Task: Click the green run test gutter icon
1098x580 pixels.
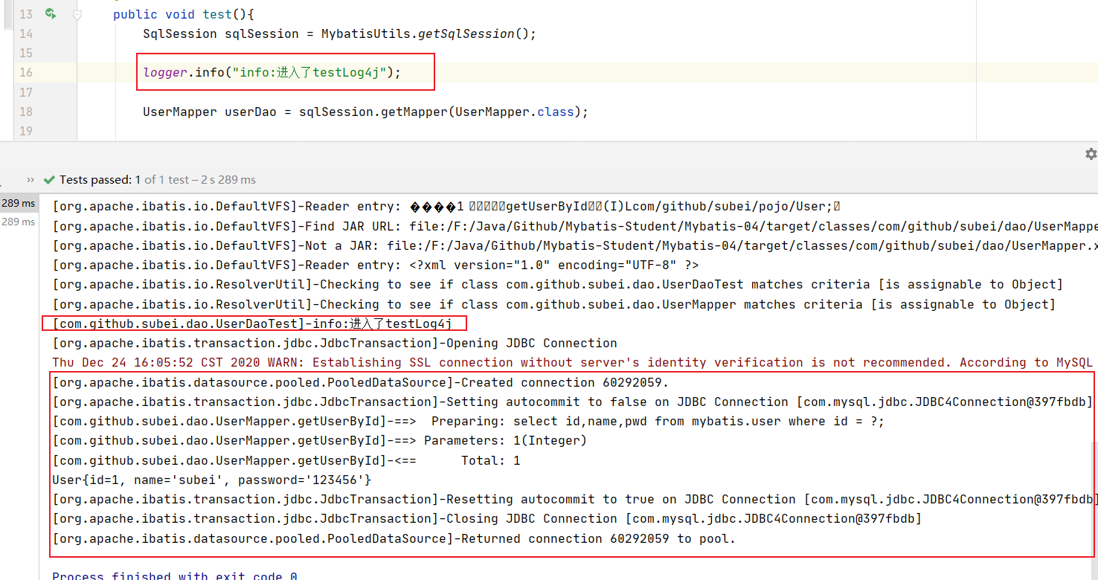Action: (x=50, y=14)
